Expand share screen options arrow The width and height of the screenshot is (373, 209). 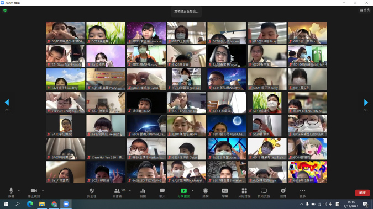click(x=192, y=191)
